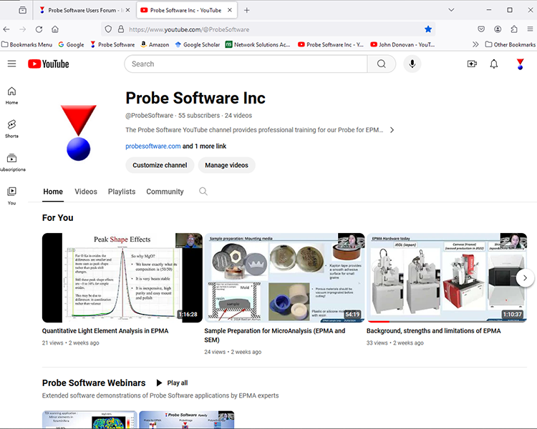Open a new browser tab
537x429 pixels.
(x=246, y=10)
